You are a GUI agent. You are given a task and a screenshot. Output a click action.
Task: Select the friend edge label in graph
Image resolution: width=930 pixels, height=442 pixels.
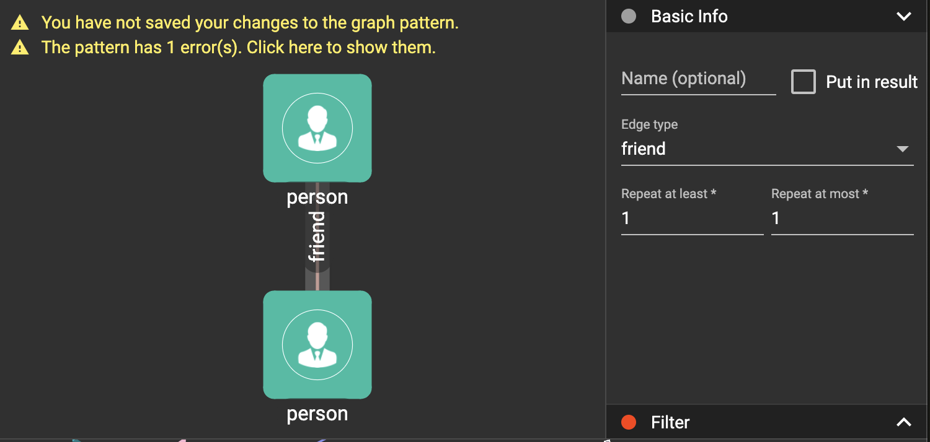[317, 236]
